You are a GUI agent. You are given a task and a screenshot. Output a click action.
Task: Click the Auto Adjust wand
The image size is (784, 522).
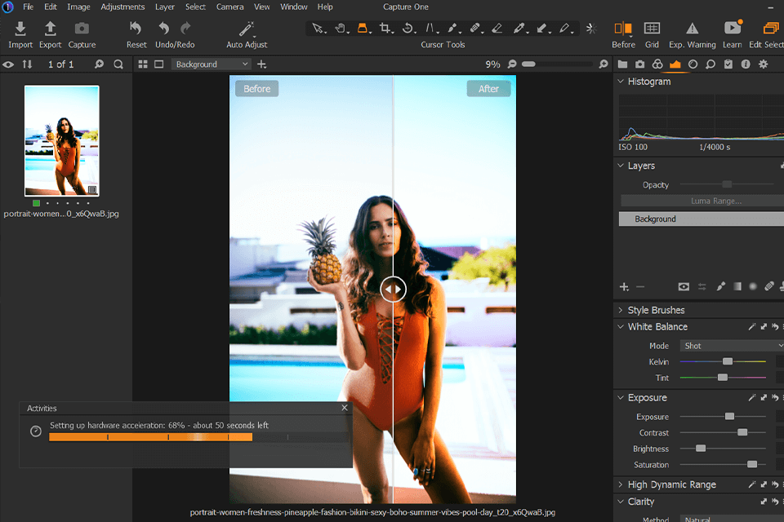(x=247, y=29)
